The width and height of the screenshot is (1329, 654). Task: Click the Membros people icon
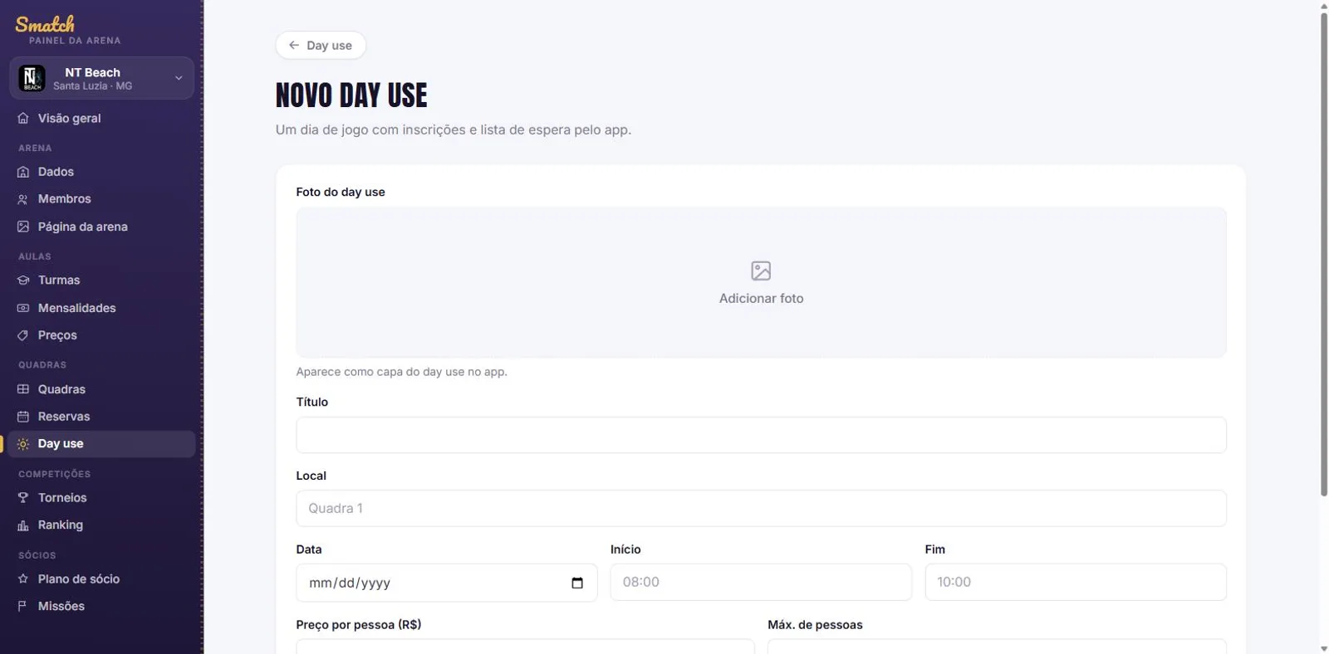point(23,199)
